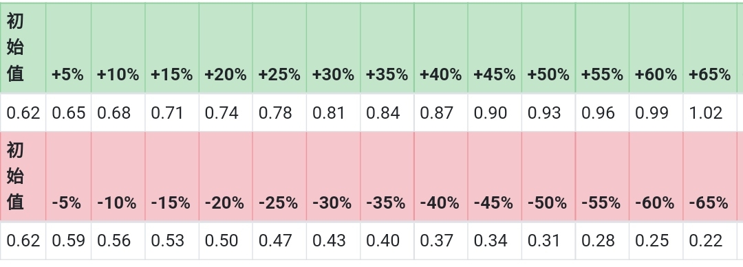The image size is (743, 267).
Task: Select the 0.50 cell under -20%
Action: click(x=226, y=240)
